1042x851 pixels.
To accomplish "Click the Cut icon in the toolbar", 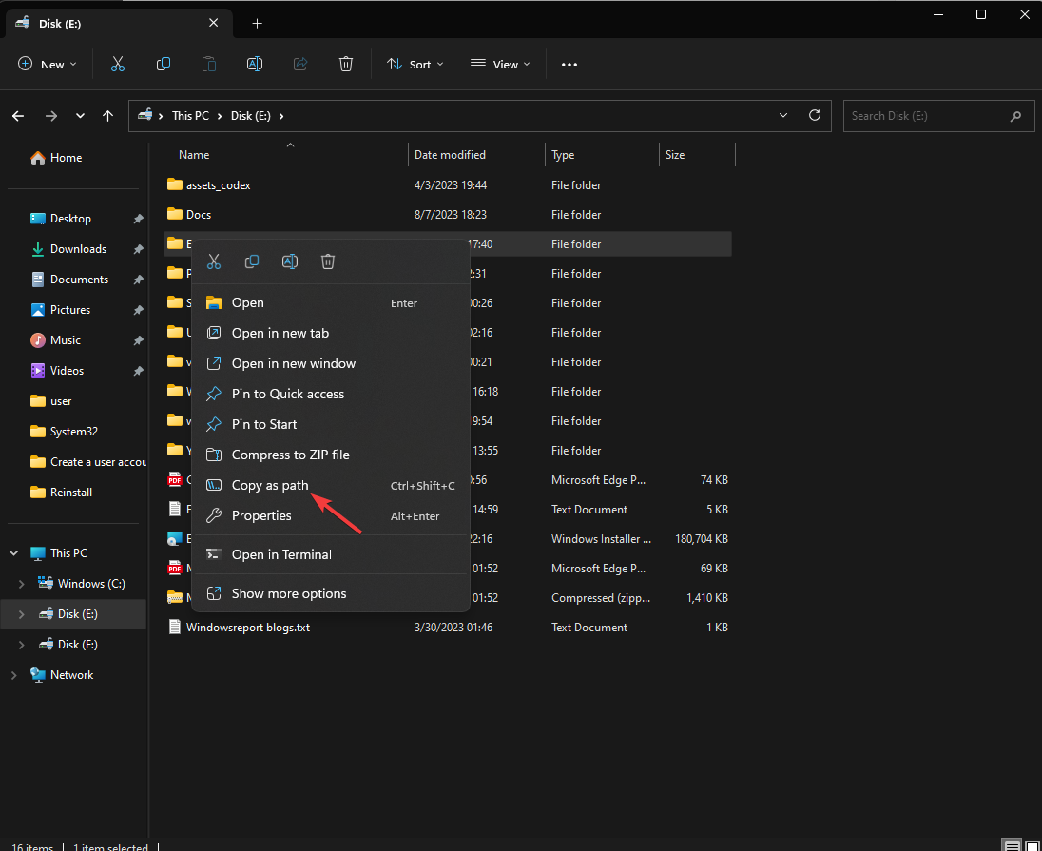I will pos(118,64).
